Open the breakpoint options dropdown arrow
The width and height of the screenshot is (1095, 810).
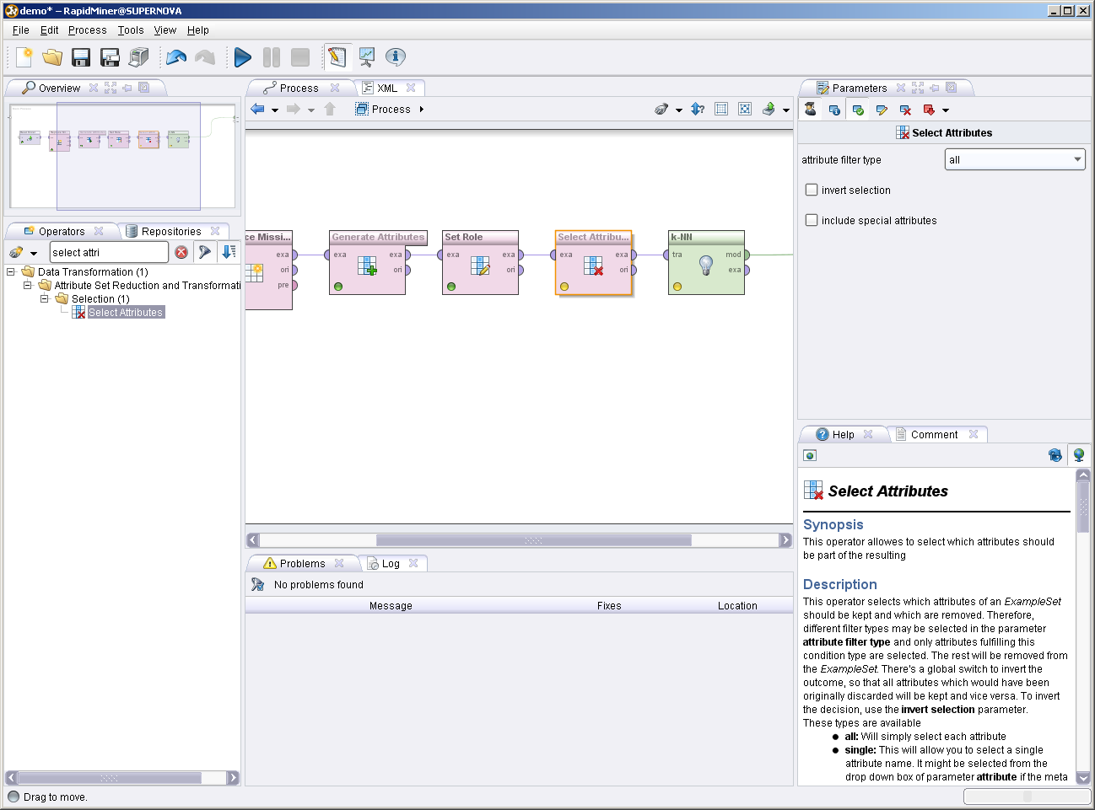(x=946, y=110)
